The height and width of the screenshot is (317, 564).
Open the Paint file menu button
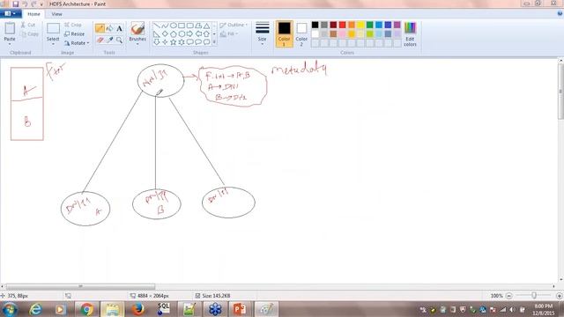11,14
